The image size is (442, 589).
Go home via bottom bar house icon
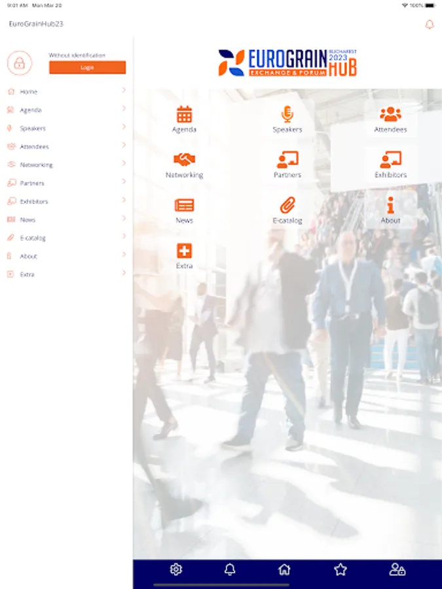click(x=284, y=569)
